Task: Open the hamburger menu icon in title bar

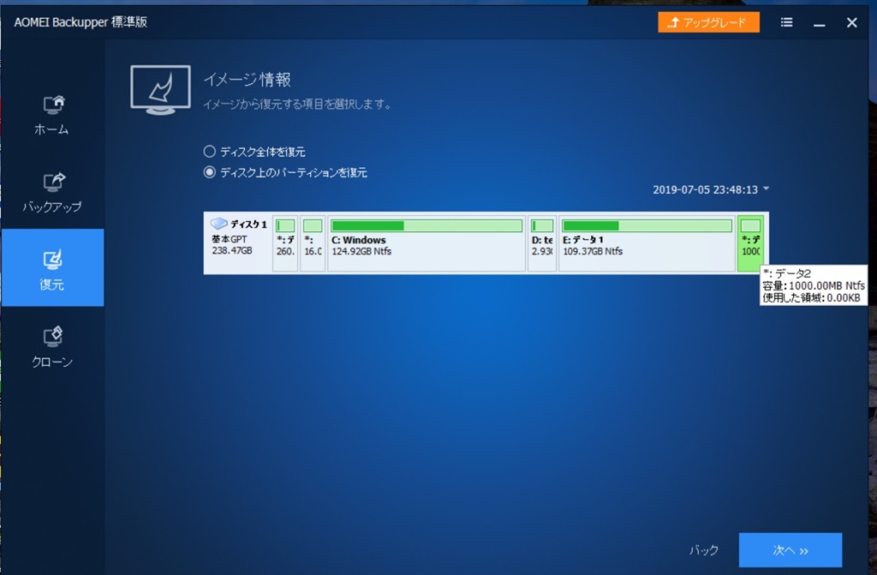Action: [x=786, y=22]
